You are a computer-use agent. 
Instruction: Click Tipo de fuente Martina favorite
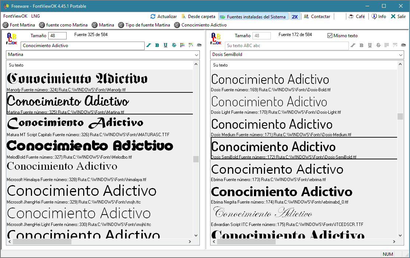click(144, 25)
